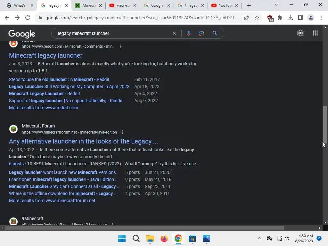328x246 pixels.
Task: Open notification badge showing 2
Action: pyautogui.click(x=319, y=238)
